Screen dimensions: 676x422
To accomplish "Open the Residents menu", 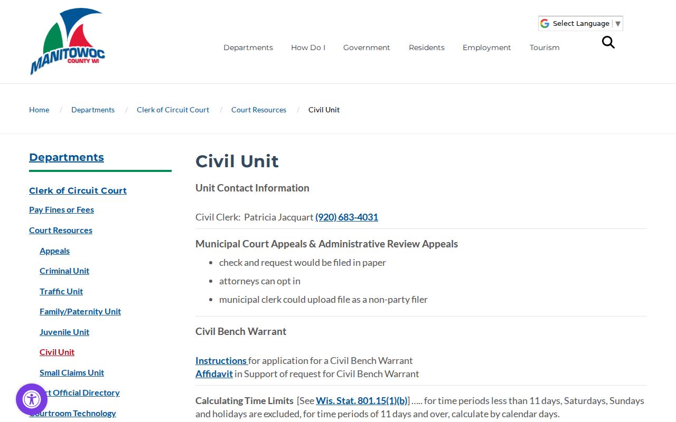I will pyautogui.click(x=427, y=47).
